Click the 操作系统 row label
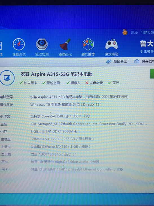 click(x=6, y=105)
